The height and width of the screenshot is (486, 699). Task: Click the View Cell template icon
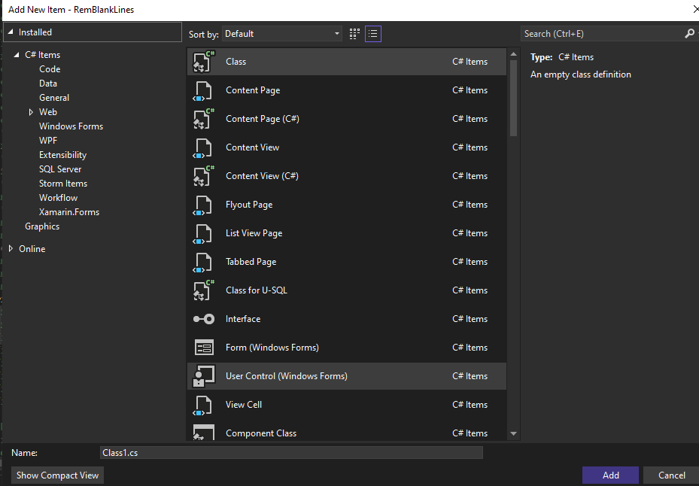(203, 405)
